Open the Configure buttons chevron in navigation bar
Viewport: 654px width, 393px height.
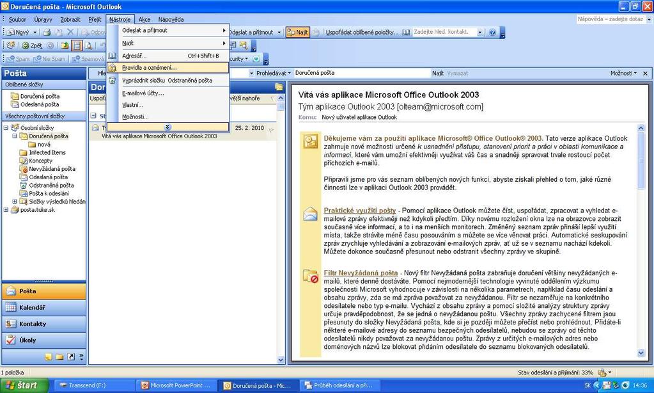81,357
